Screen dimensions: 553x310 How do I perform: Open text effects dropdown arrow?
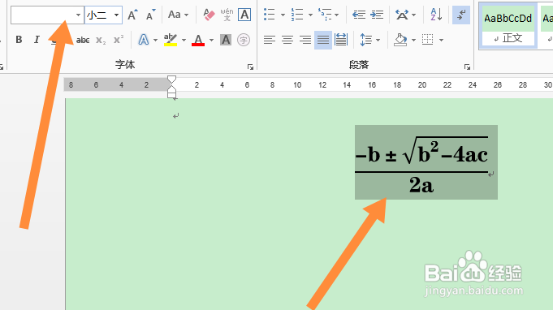point(155,40)
